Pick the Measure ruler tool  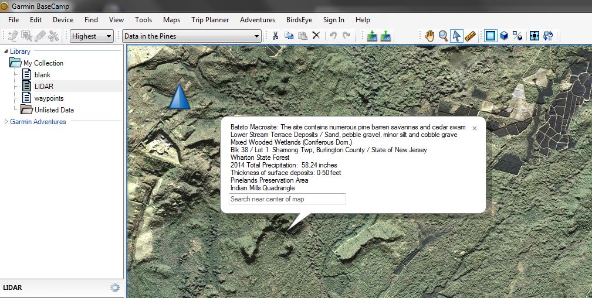471,36
